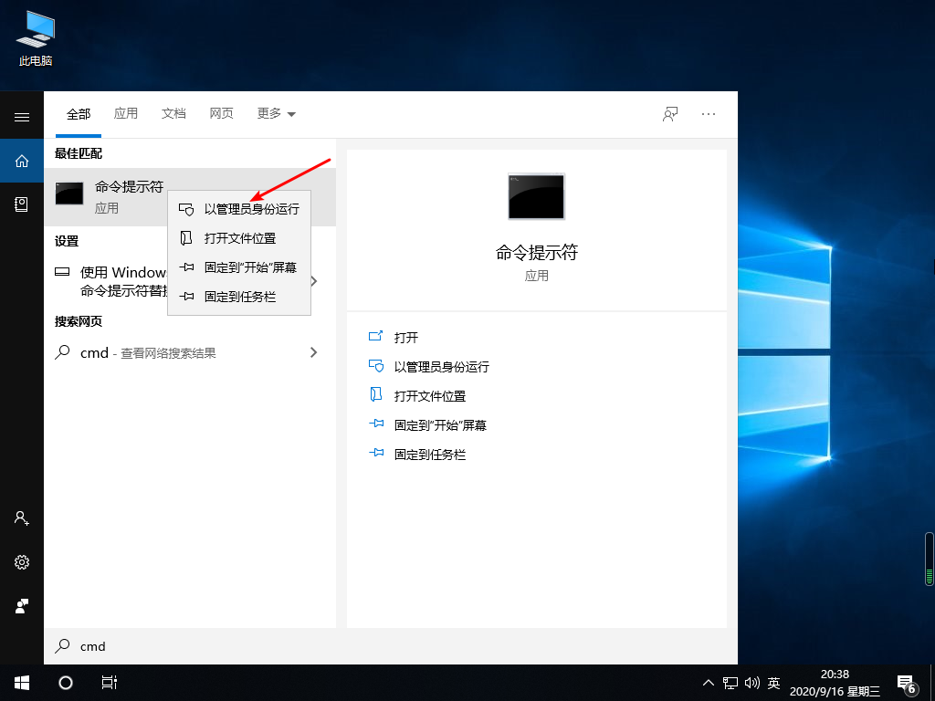This screenshot has height=701, width=935.
Task: Click 以管理员身份运行 in the right panel
Action: coord(439,366)
